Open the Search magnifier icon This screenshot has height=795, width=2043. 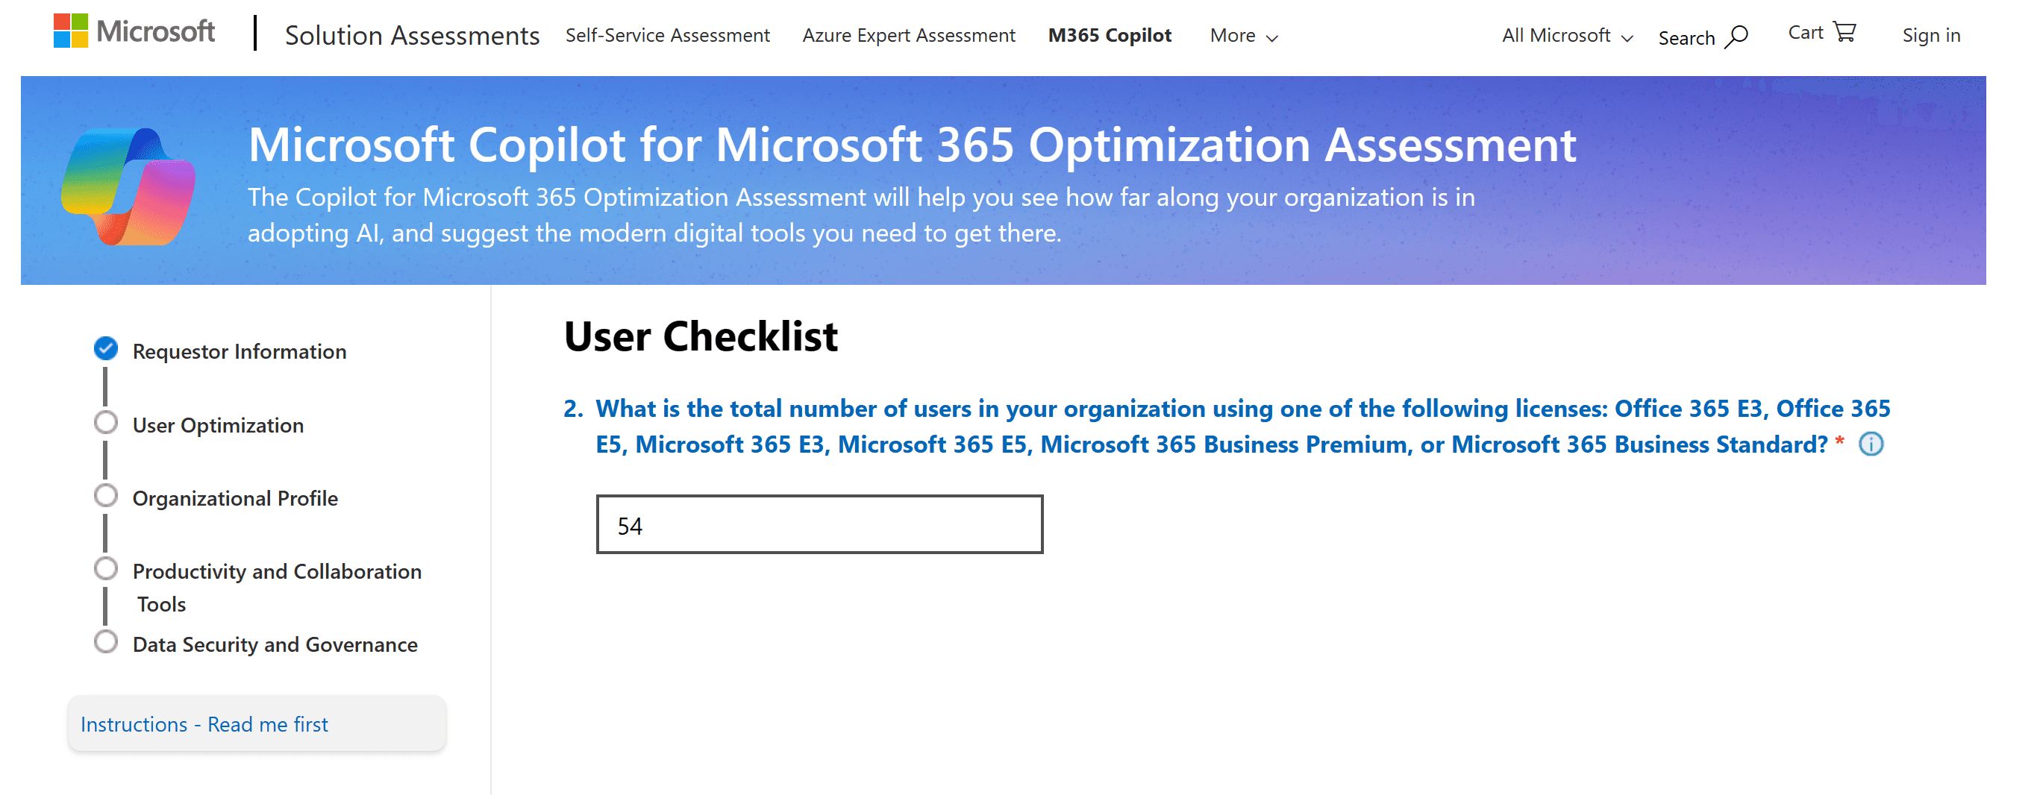tap(1736, 37)
